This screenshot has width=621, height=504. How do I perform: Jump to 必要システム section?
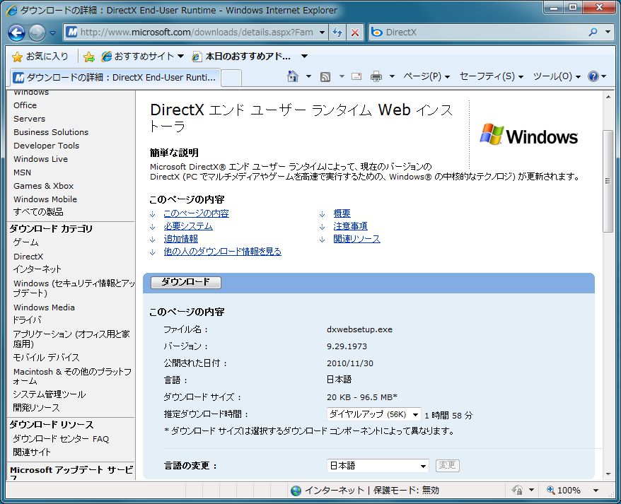(188, 226)
